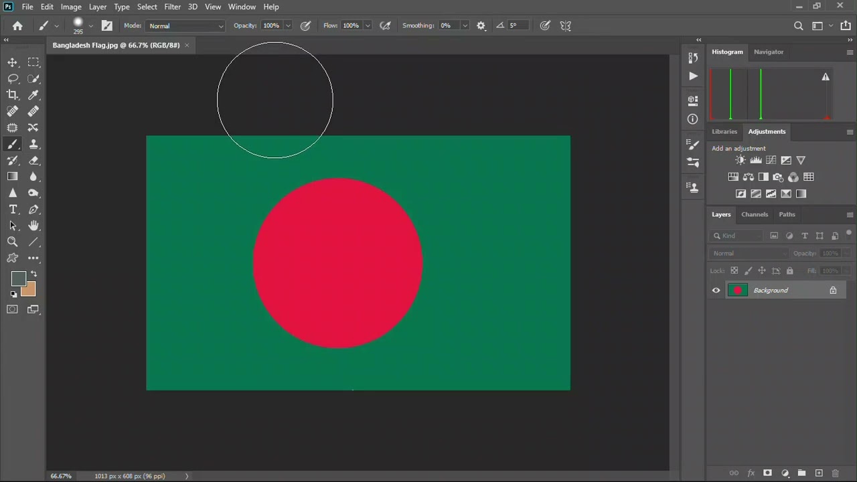The image size is (857, 482).
Task: Open the Layers Kind filter dropdown
Action: tap(737, 236)
